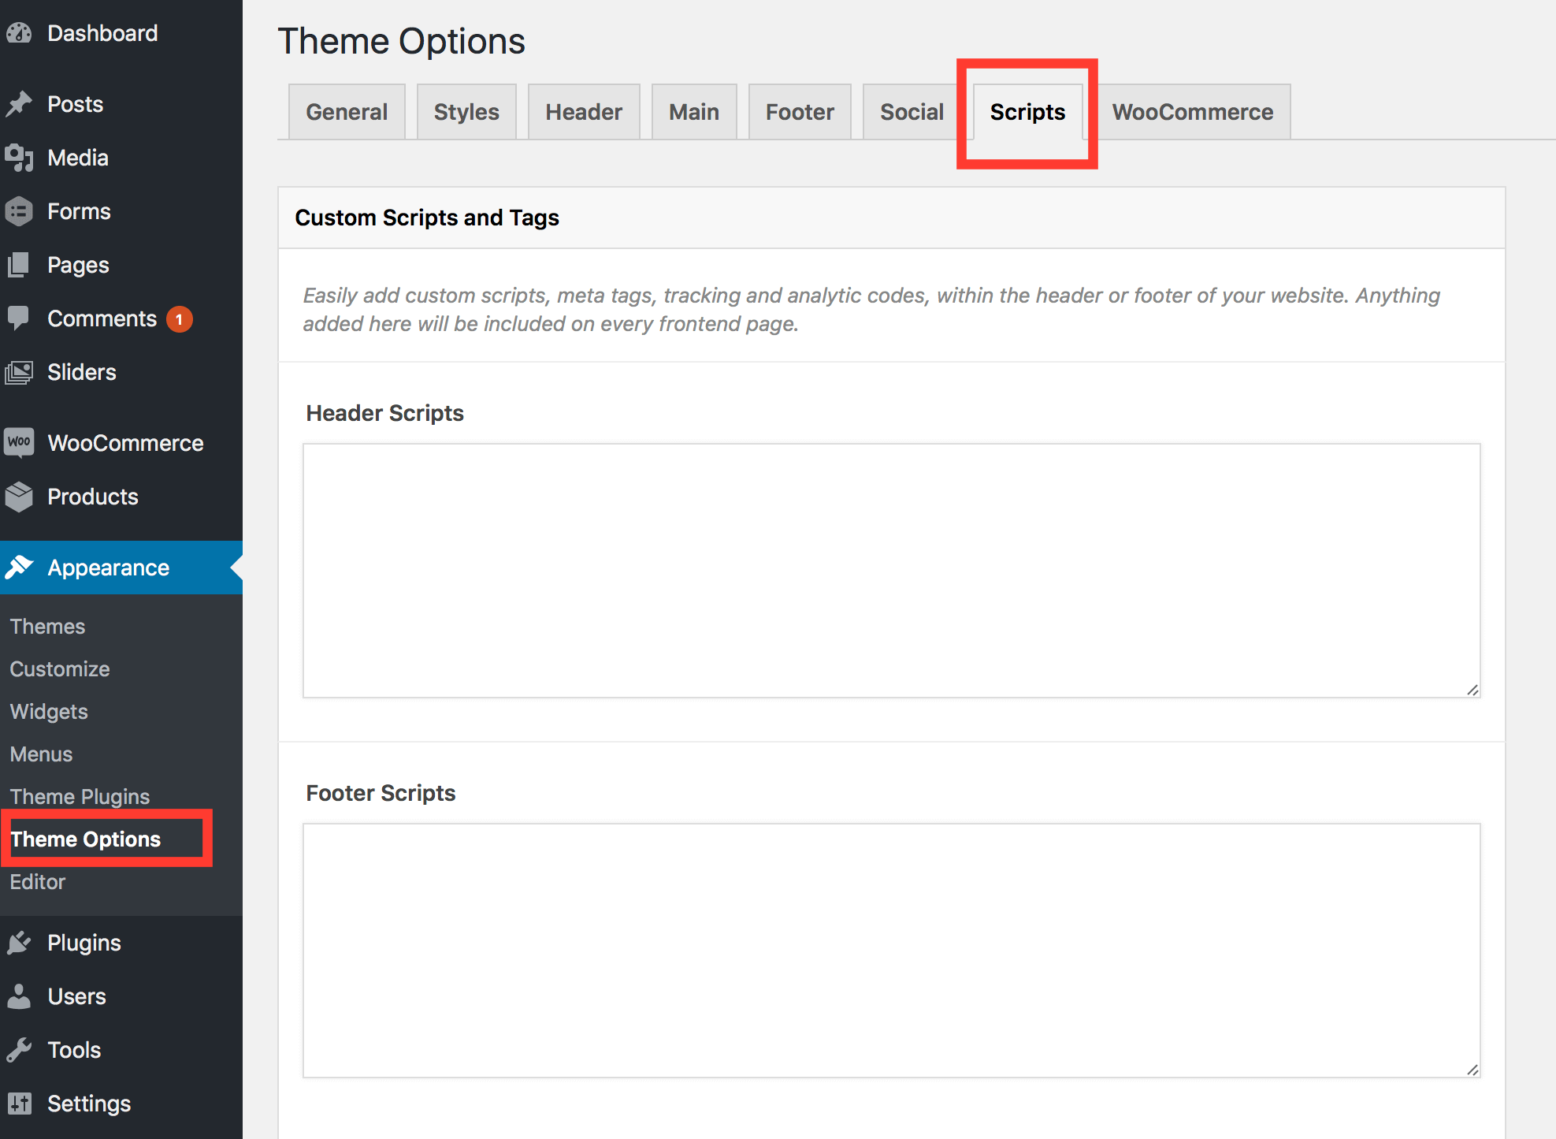The width and height of the screenshot is (1556, 1139).
Task: Click the Users person icon
Action: coord(19,996)
